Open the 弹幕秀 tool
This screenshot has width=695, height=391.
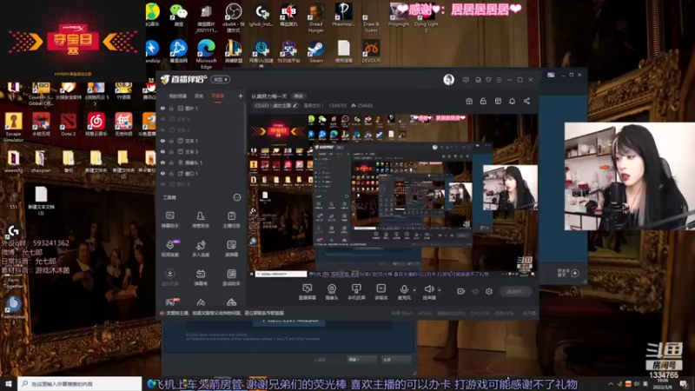(201, 277)
